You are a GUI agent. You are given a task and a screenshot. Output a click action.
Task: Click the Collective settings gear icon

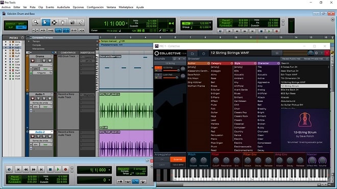click(317, 53)
